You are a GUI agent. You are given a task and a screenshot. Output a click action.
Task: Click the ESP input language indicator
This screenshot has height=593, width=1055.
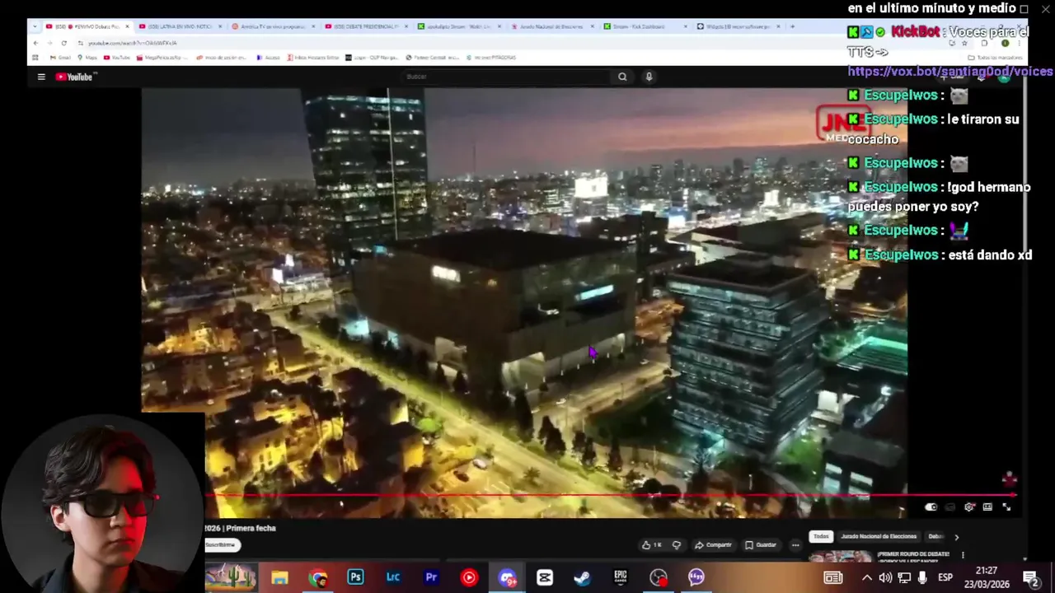pos(945,577)
